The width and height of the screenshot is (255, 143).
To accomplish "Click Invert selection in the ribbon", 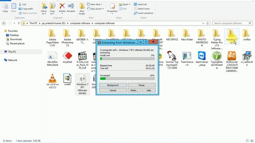I will click(143, 13).
